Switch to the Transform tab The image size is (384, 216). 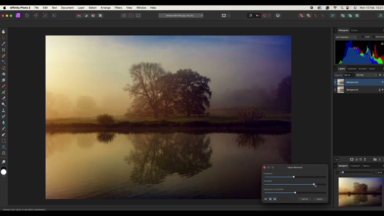point(355,166)
